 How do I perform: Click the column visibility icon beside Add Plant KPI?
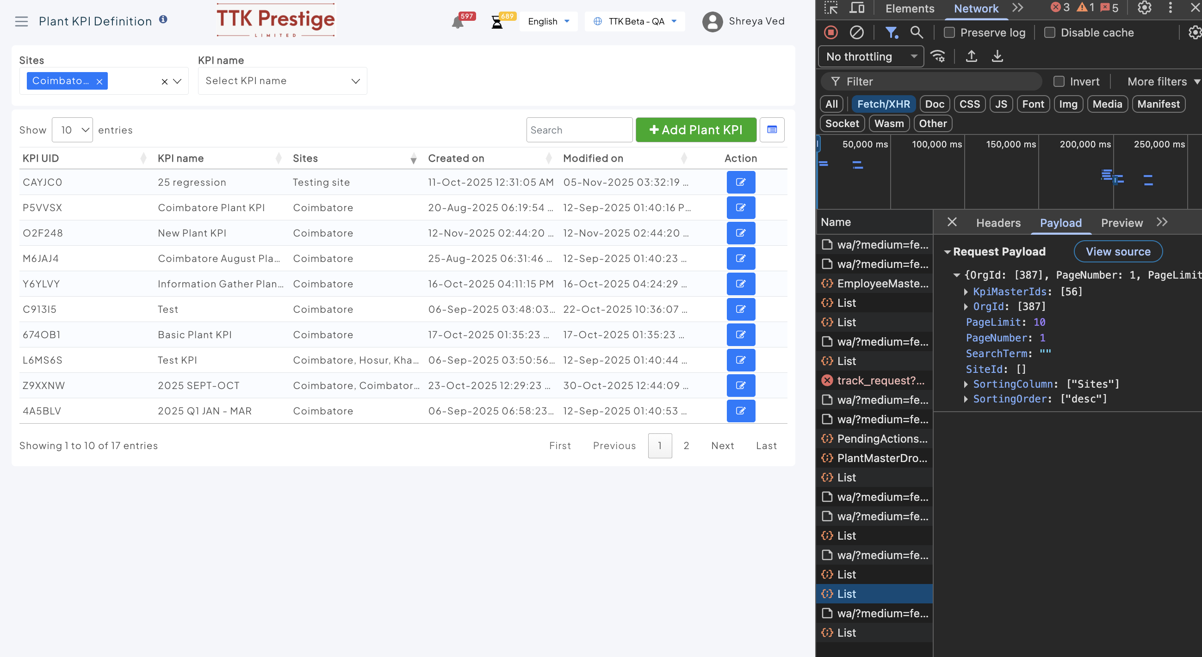click(x=772, y=130)
